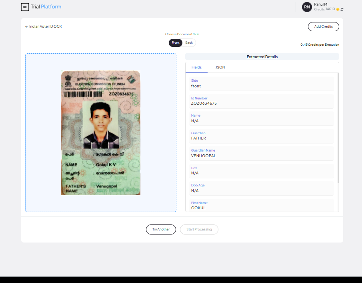Click the Side field showing front
Viewport: 362px width, 283px height.
262,83
